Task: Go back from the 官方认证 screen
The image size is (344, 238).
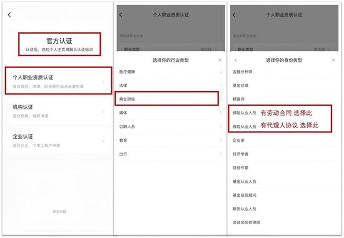Action: [x=9, y=15]
